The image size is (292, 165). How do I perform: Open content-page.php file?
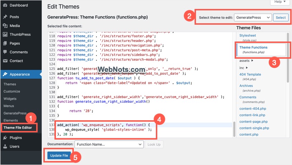(253, 122)
